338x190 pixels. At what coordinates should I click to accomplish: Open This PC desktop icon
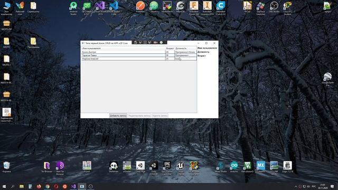(6, 8)
